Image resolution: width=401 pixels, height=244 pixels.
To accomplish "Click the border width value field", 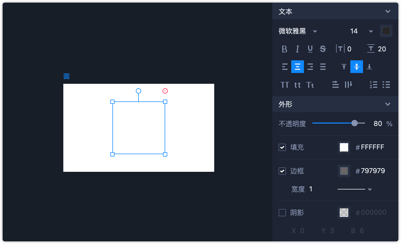I will pos(311,189).
